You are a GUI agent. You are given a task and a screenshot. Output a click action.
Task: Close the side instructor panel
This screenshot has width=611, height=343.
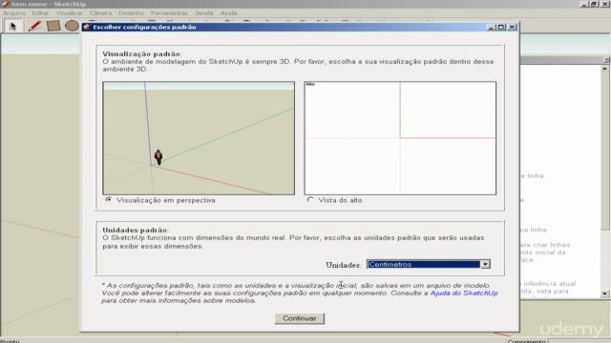tap(606, 59)
